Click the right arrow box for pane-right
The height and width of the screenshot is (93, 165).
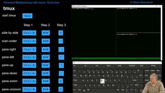pyautogui.click(x=61, y=49)
